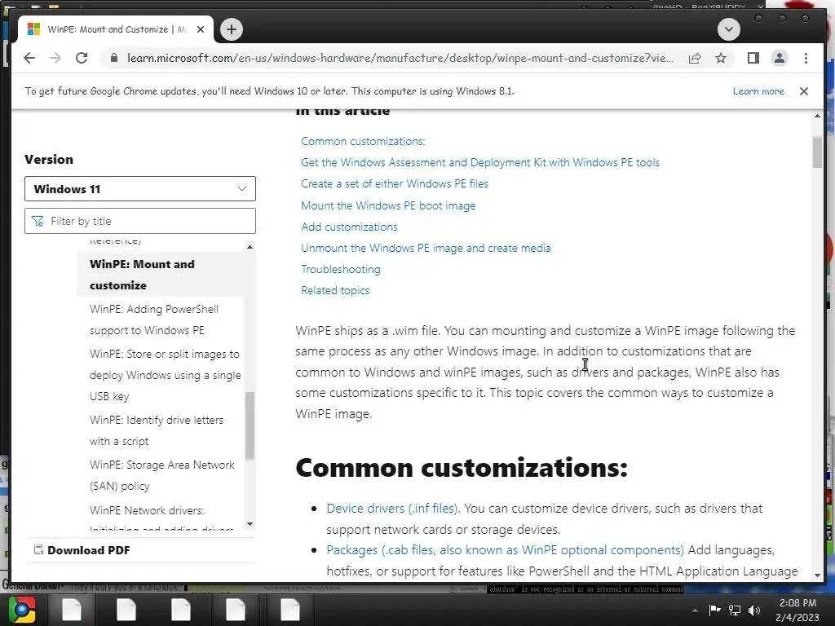Click the filter funnel icon
This screenshot has width=835, height=626.
click(x=38, y=221)
